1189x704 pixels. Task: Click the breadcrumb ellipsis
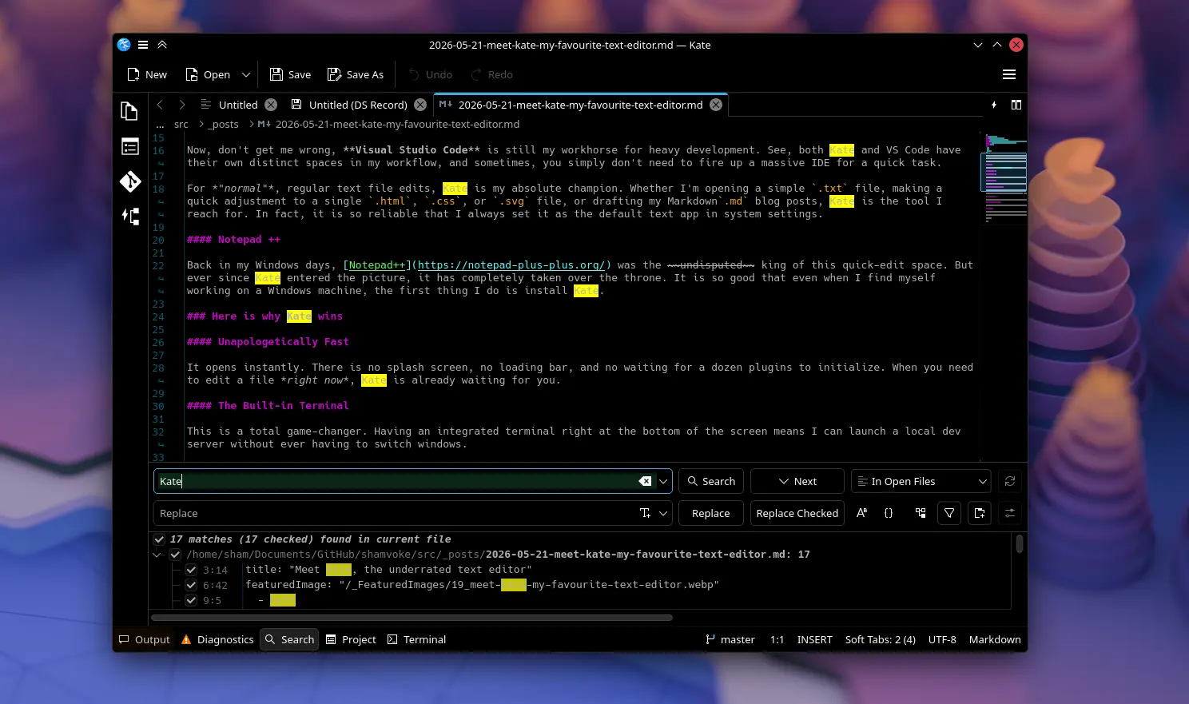pyautogui.click(x=160, y=124)
